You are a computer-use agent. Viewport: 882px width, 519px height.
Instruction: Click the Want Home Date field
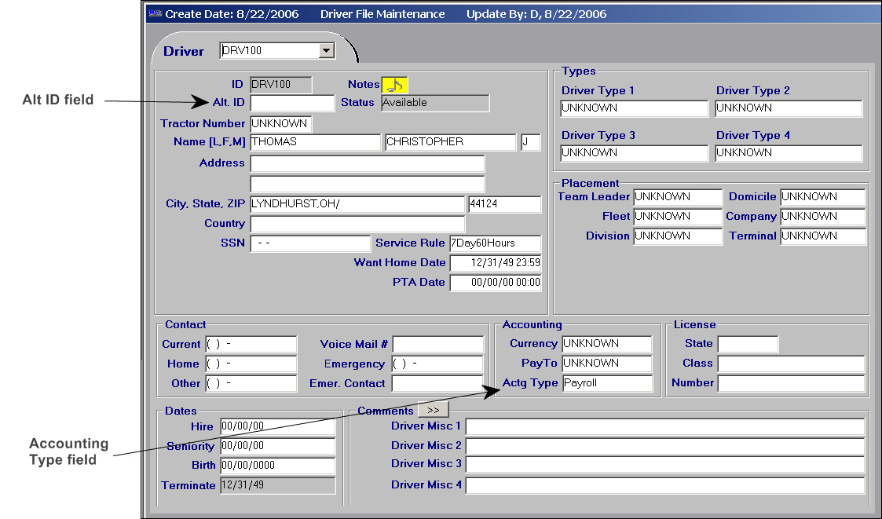point(496,263)
